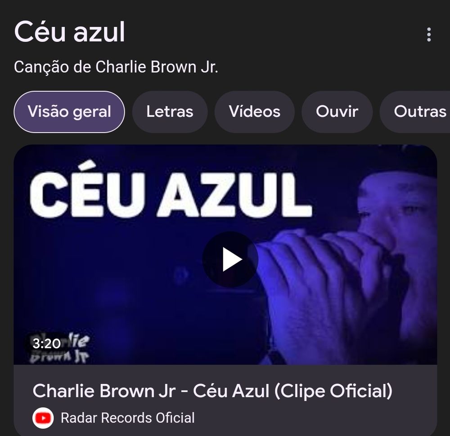Viewport: 450px width, 436px height.
Task: Open Charlie Brown Jr - Céu Azul (Clipe Oficial) link
Action: pyautogui.click(x=212, y=391)
